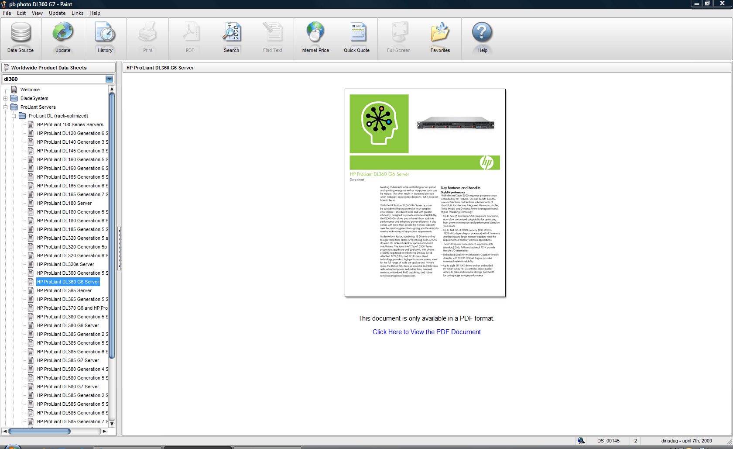Click the Help question mark icon
The width and height of the screenshot is (733, 449).
[x=482, y=33]
